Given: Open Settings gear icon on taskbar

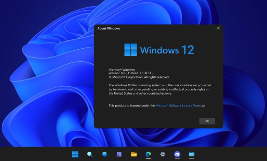Looking at the screenshot, I should [163, 154].
